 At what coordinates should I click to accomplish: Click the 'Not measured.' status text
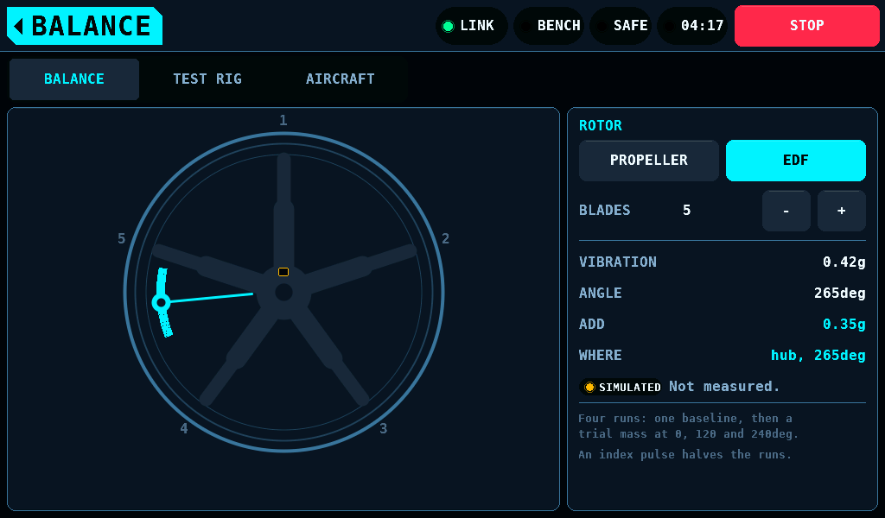point(724,387)
